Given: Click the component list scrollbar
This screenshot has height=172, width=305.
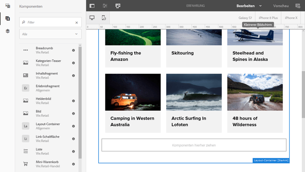Looking at the screenshot, I should click(80, 103).
